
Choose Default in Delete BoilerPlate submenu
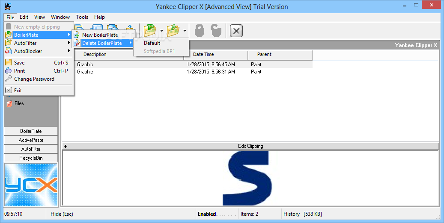point(161,43)
